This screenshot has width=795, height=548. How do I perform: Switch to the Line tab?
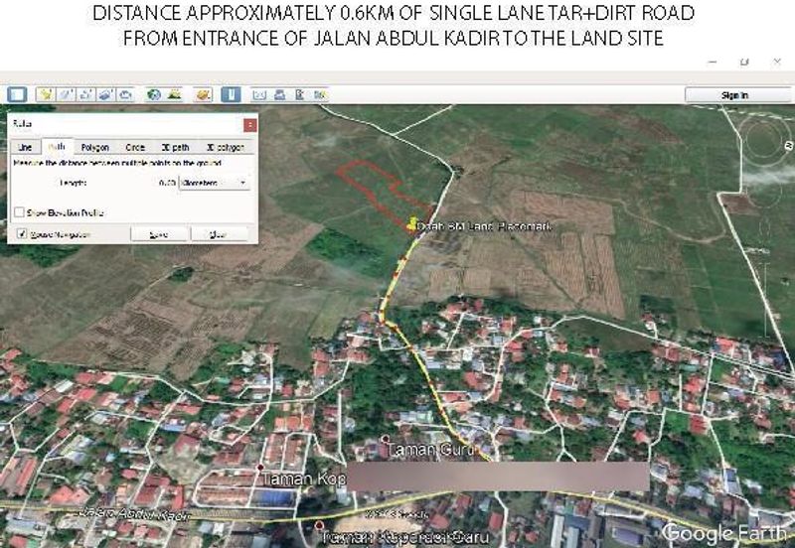point(25,147)
